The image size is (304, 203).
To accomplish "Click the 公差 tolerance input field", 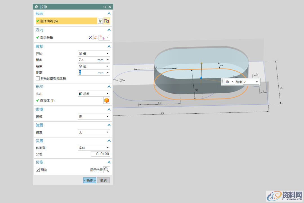I will click(100, 154).
